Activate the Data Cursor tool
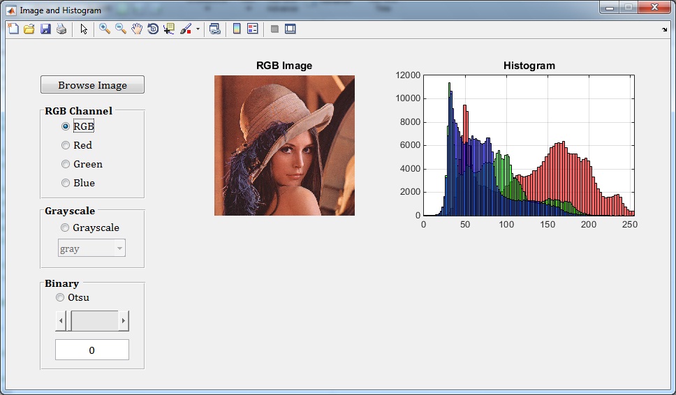 pyautogui.click(x=169, y=29)
